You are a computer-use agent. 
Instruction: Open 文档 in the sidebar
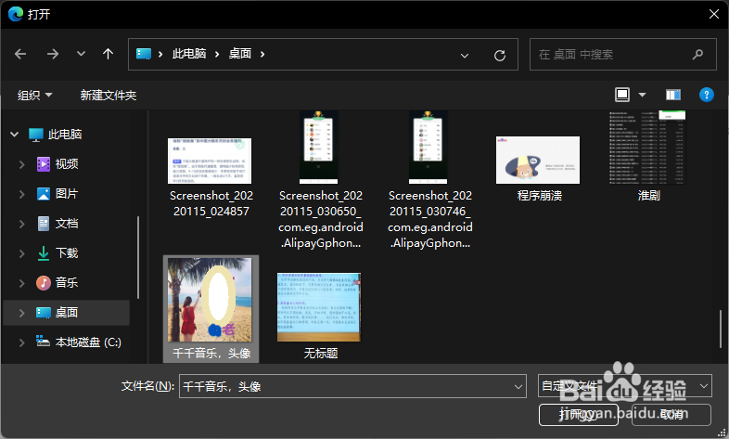pyautogui.click(x=67, y=224)
